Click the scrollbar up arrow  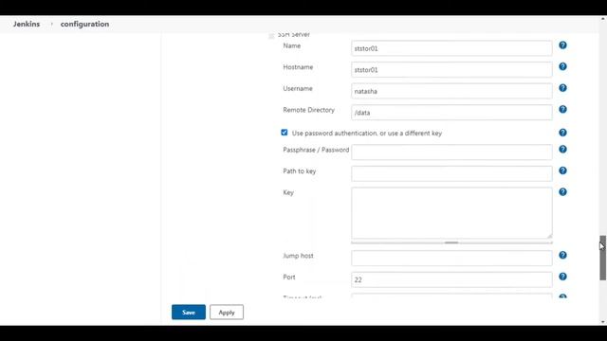[603, 18]
